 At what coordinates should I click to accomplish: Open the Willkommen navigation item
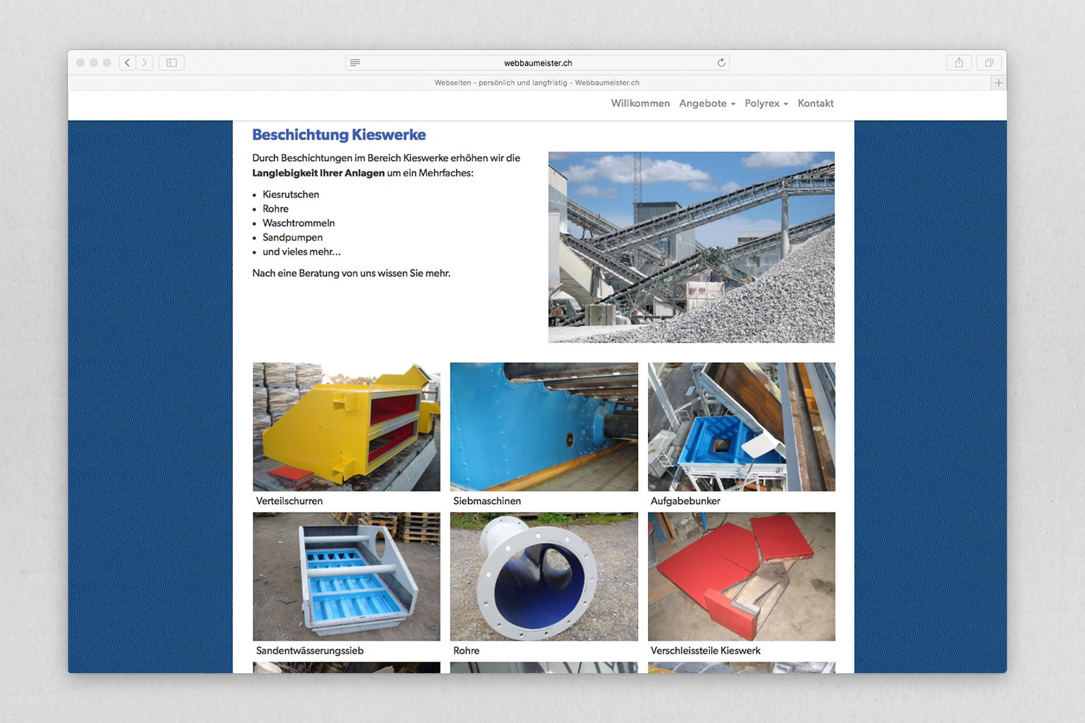pyautogui.click(x=640, y=103)
